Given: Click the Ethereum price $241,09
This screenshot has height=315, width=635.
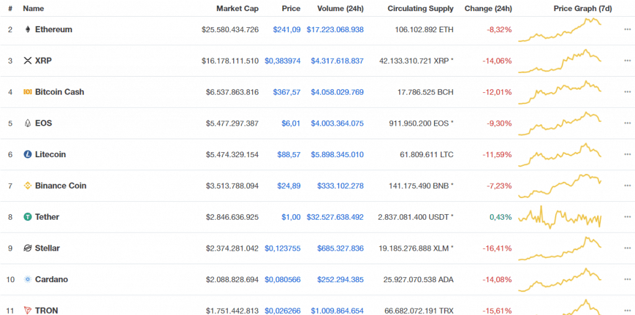Looking at the screenshot, I should 286,30.
